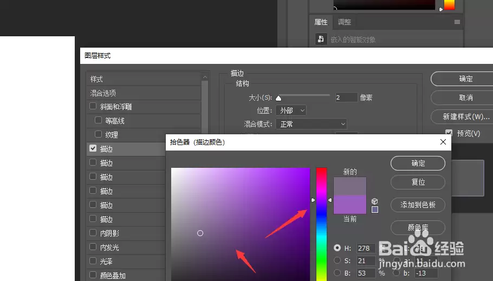Enable the 纹理 checkbox
The height and width of the screenshot is (281, 493).
[98, 134]
